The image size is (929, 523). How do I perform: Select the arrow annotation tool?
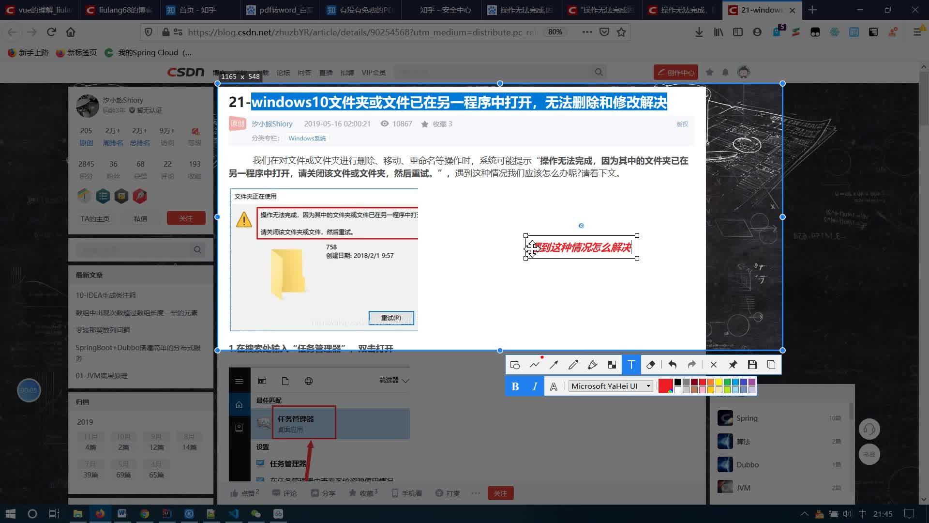[x=554, y=365]
